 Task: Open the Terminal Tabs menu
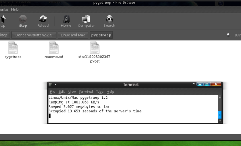tap(99, 92)
